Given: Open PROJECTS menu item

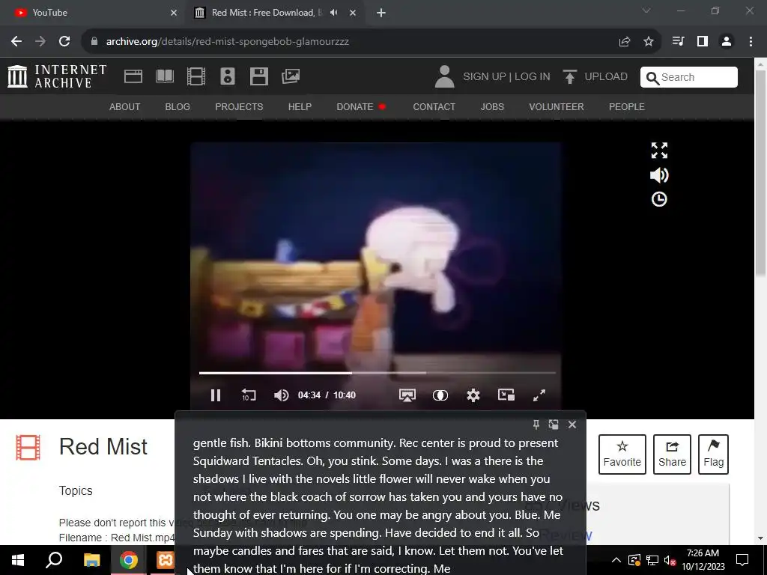Looking at the screenshot, I should 239,106.
